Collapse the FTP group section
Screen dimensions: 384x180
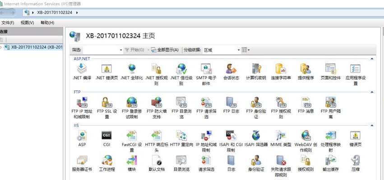[372, 92]
